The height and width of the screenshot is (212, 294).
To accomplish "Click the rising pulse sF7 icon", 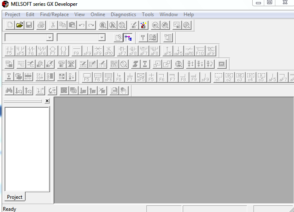I will tap(122, 51).
